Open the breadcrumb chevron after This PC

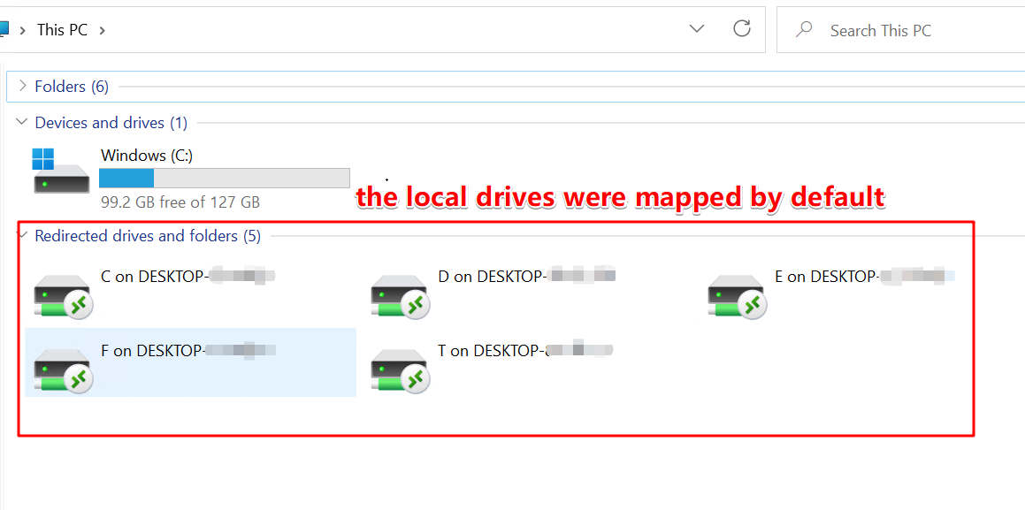[x=102, y=29]
